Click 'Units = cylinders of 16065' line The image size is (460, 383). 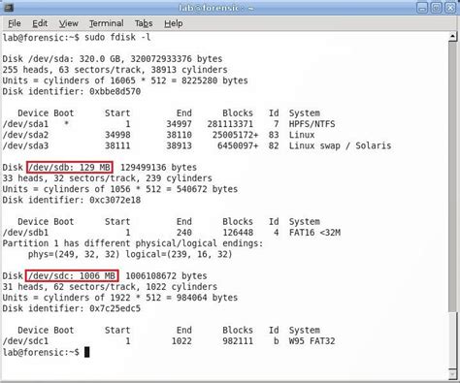tap(125, 80)
